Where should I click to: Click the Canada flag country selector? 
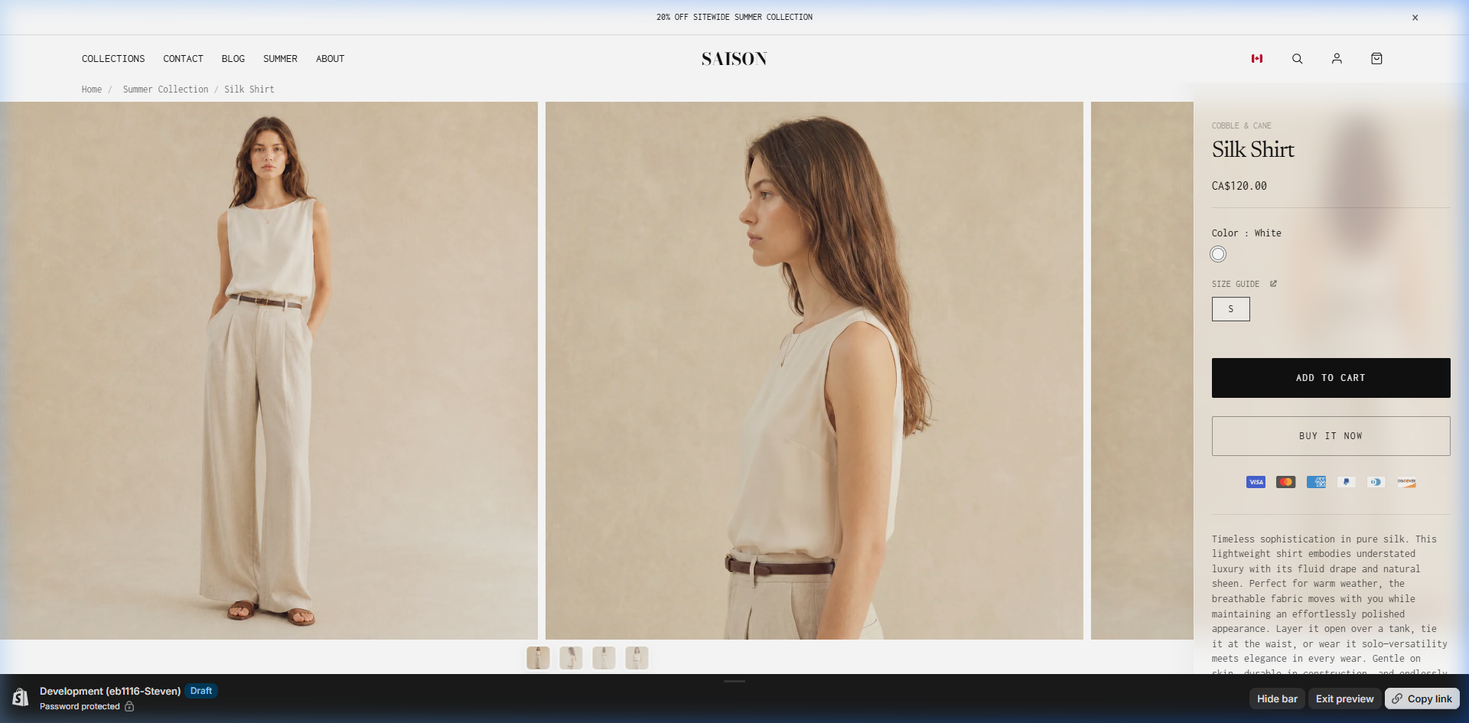click(x=1257, y=59)
